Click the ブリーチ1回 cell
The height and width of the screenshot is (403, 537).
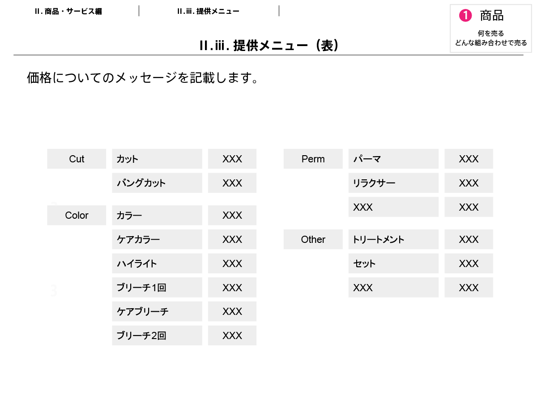(x=157, y=288)
